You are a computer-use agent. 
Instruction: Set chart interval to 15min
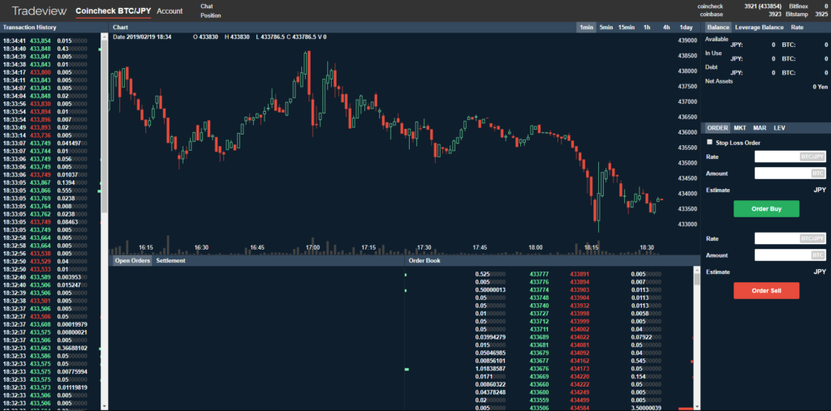point(626,28)
